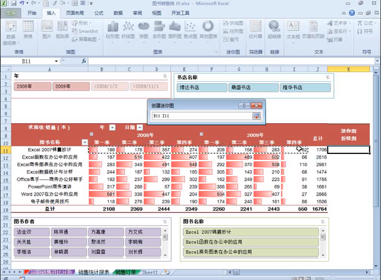Click the insert function fx button
381x280 pixels.
pos(84,61)
